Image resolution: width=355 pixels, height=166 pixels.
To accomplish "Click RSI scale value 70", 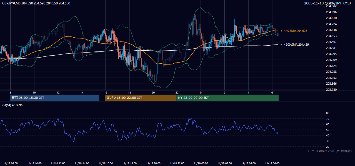I will tap(327, 119).
